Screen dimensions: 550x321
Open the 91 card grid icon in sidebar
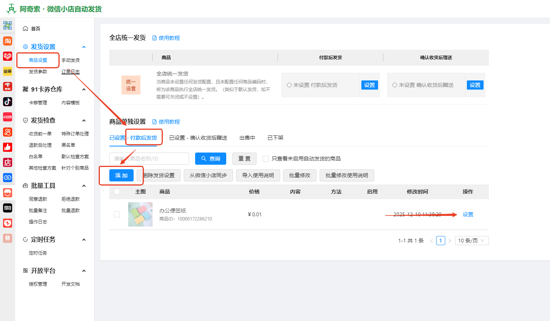(8, 25)
